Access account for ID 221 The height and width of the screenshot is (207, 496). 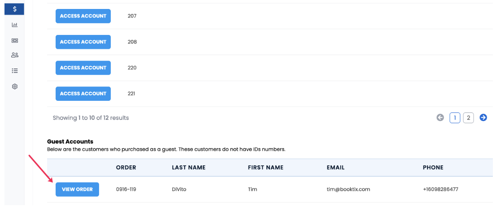(83, 94)
